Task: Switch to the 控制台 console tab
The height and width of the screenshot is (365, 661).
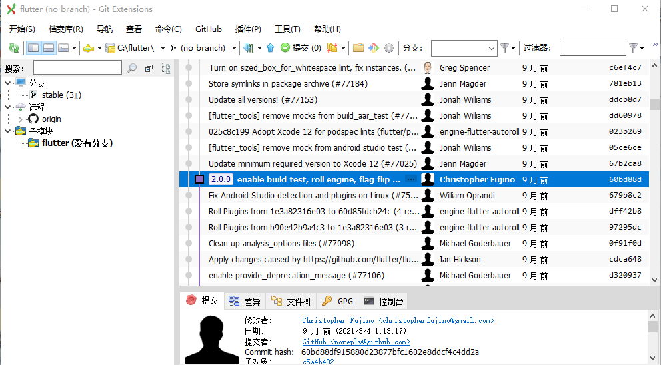Action: [384, 301]
